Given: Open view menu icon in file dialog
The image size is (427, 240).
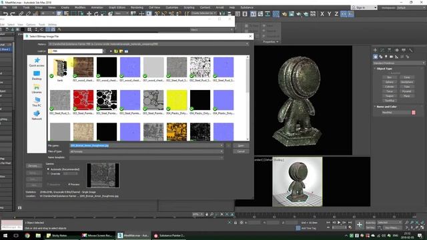Looking at the screenshot, I should pyautogui.click(x=126, y=51).
